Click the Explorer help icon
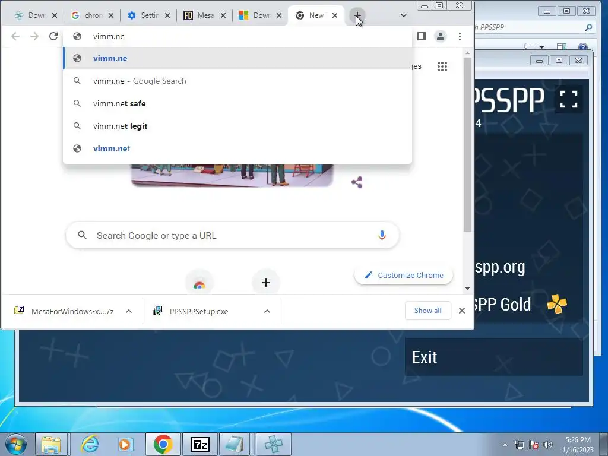 582,47
